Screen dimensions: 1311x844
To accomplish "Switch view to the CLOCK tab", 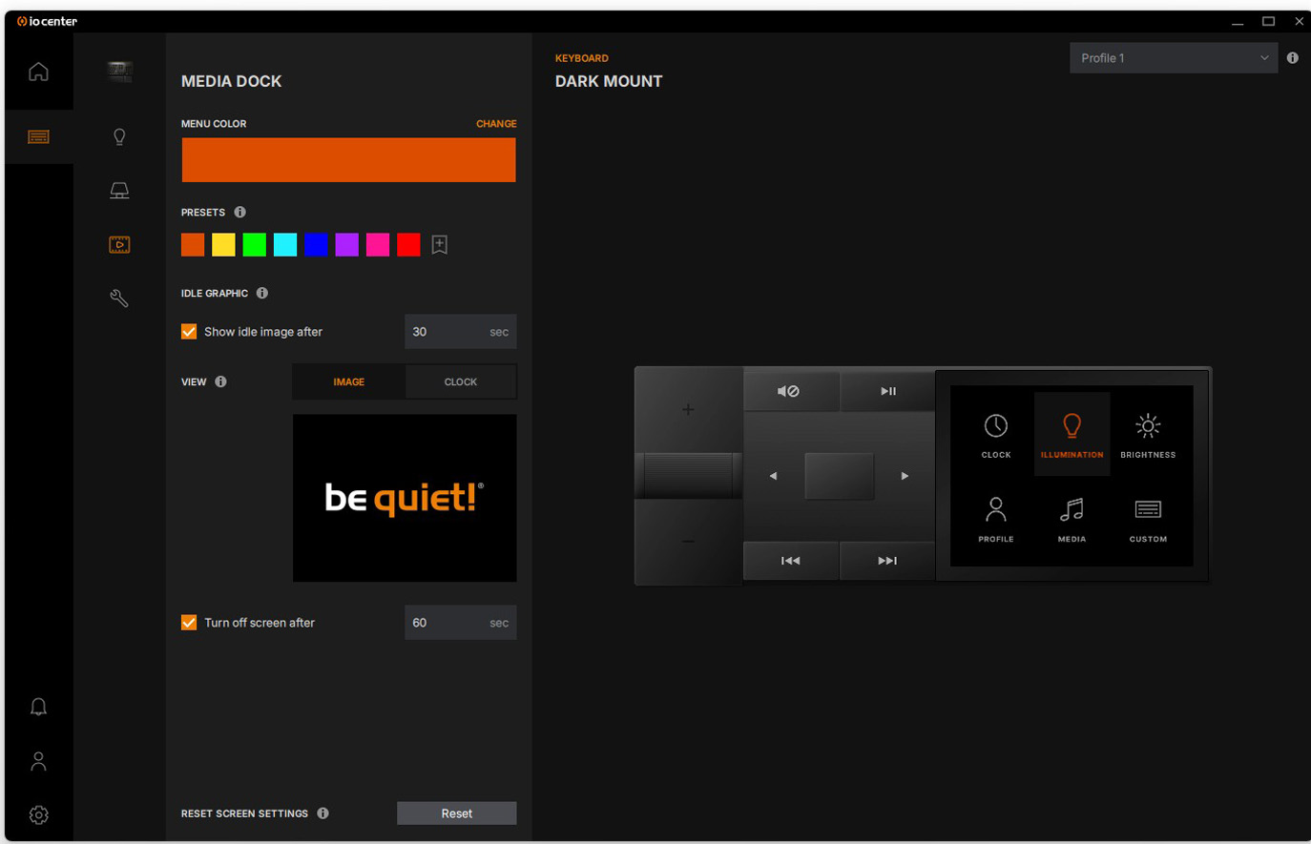I will 460,381.
